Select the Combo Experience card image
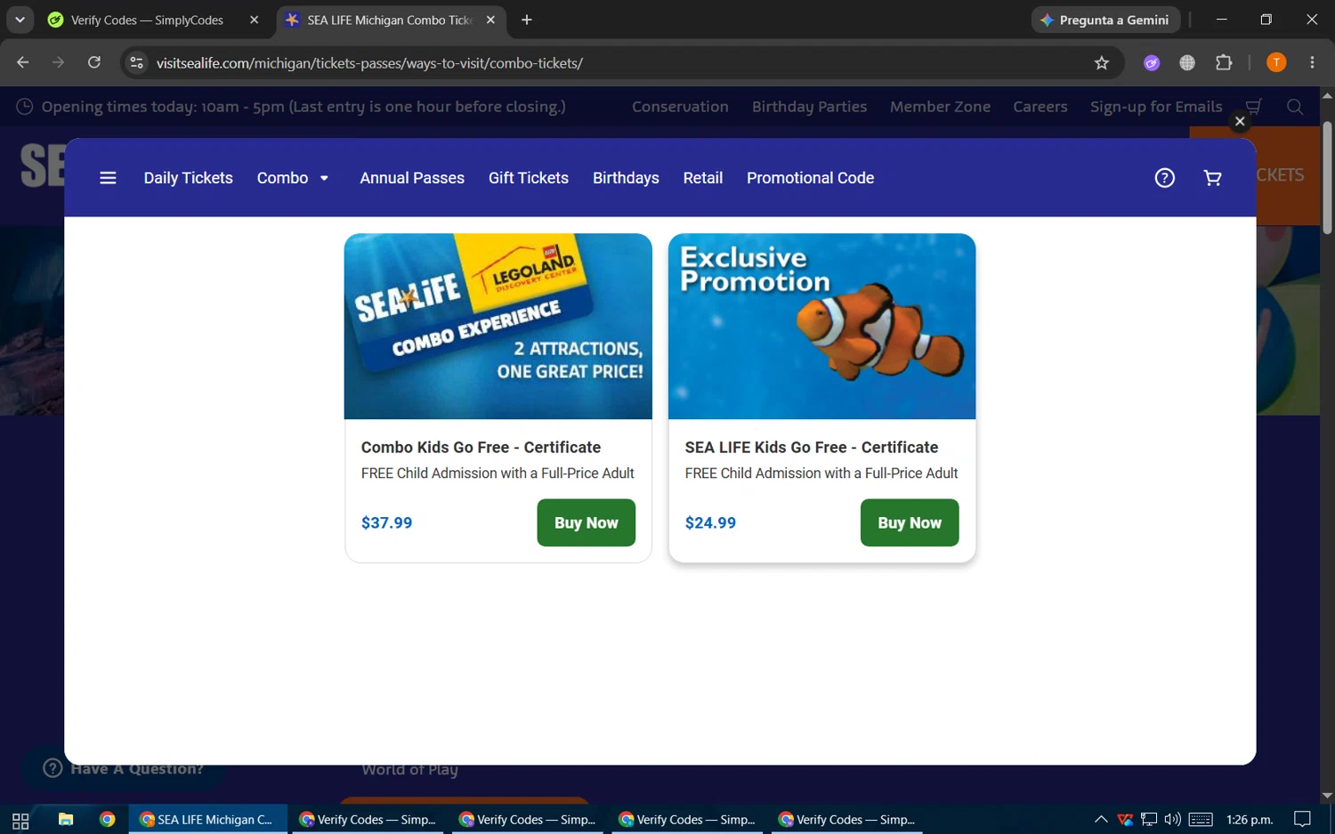 pyautogui.click(x=498, y=327)
